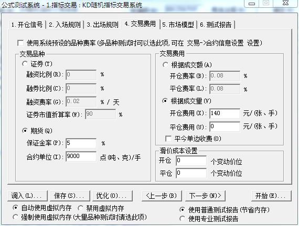Select the 证券(T) radio button
Screen dimensions: 299x226
point(25,64)
